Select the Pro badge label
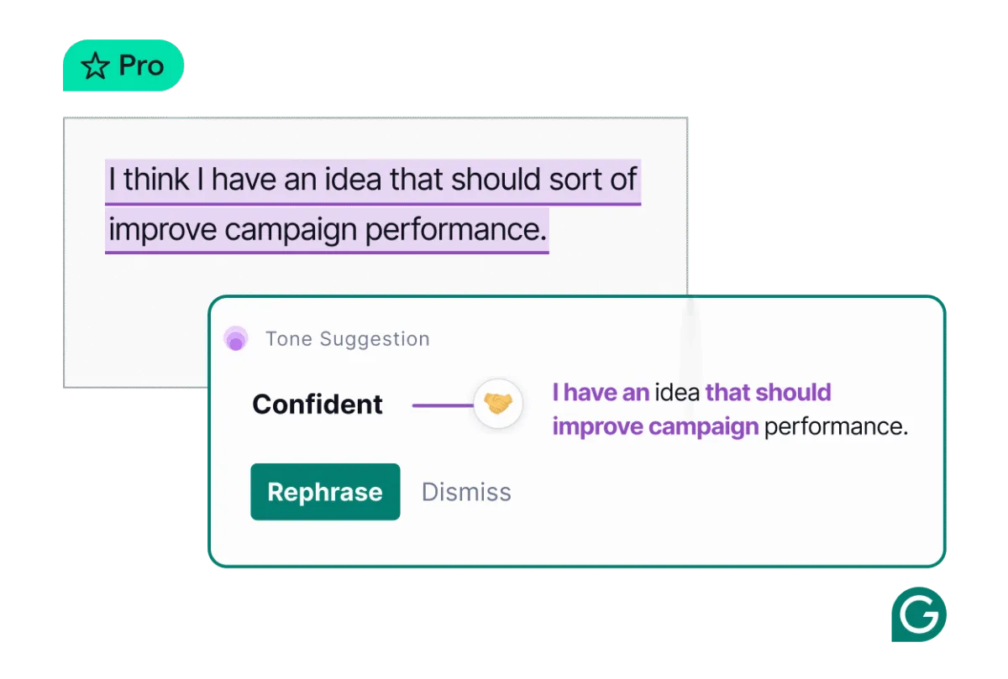The image size is (1008, 679). [x=141, y=65]
